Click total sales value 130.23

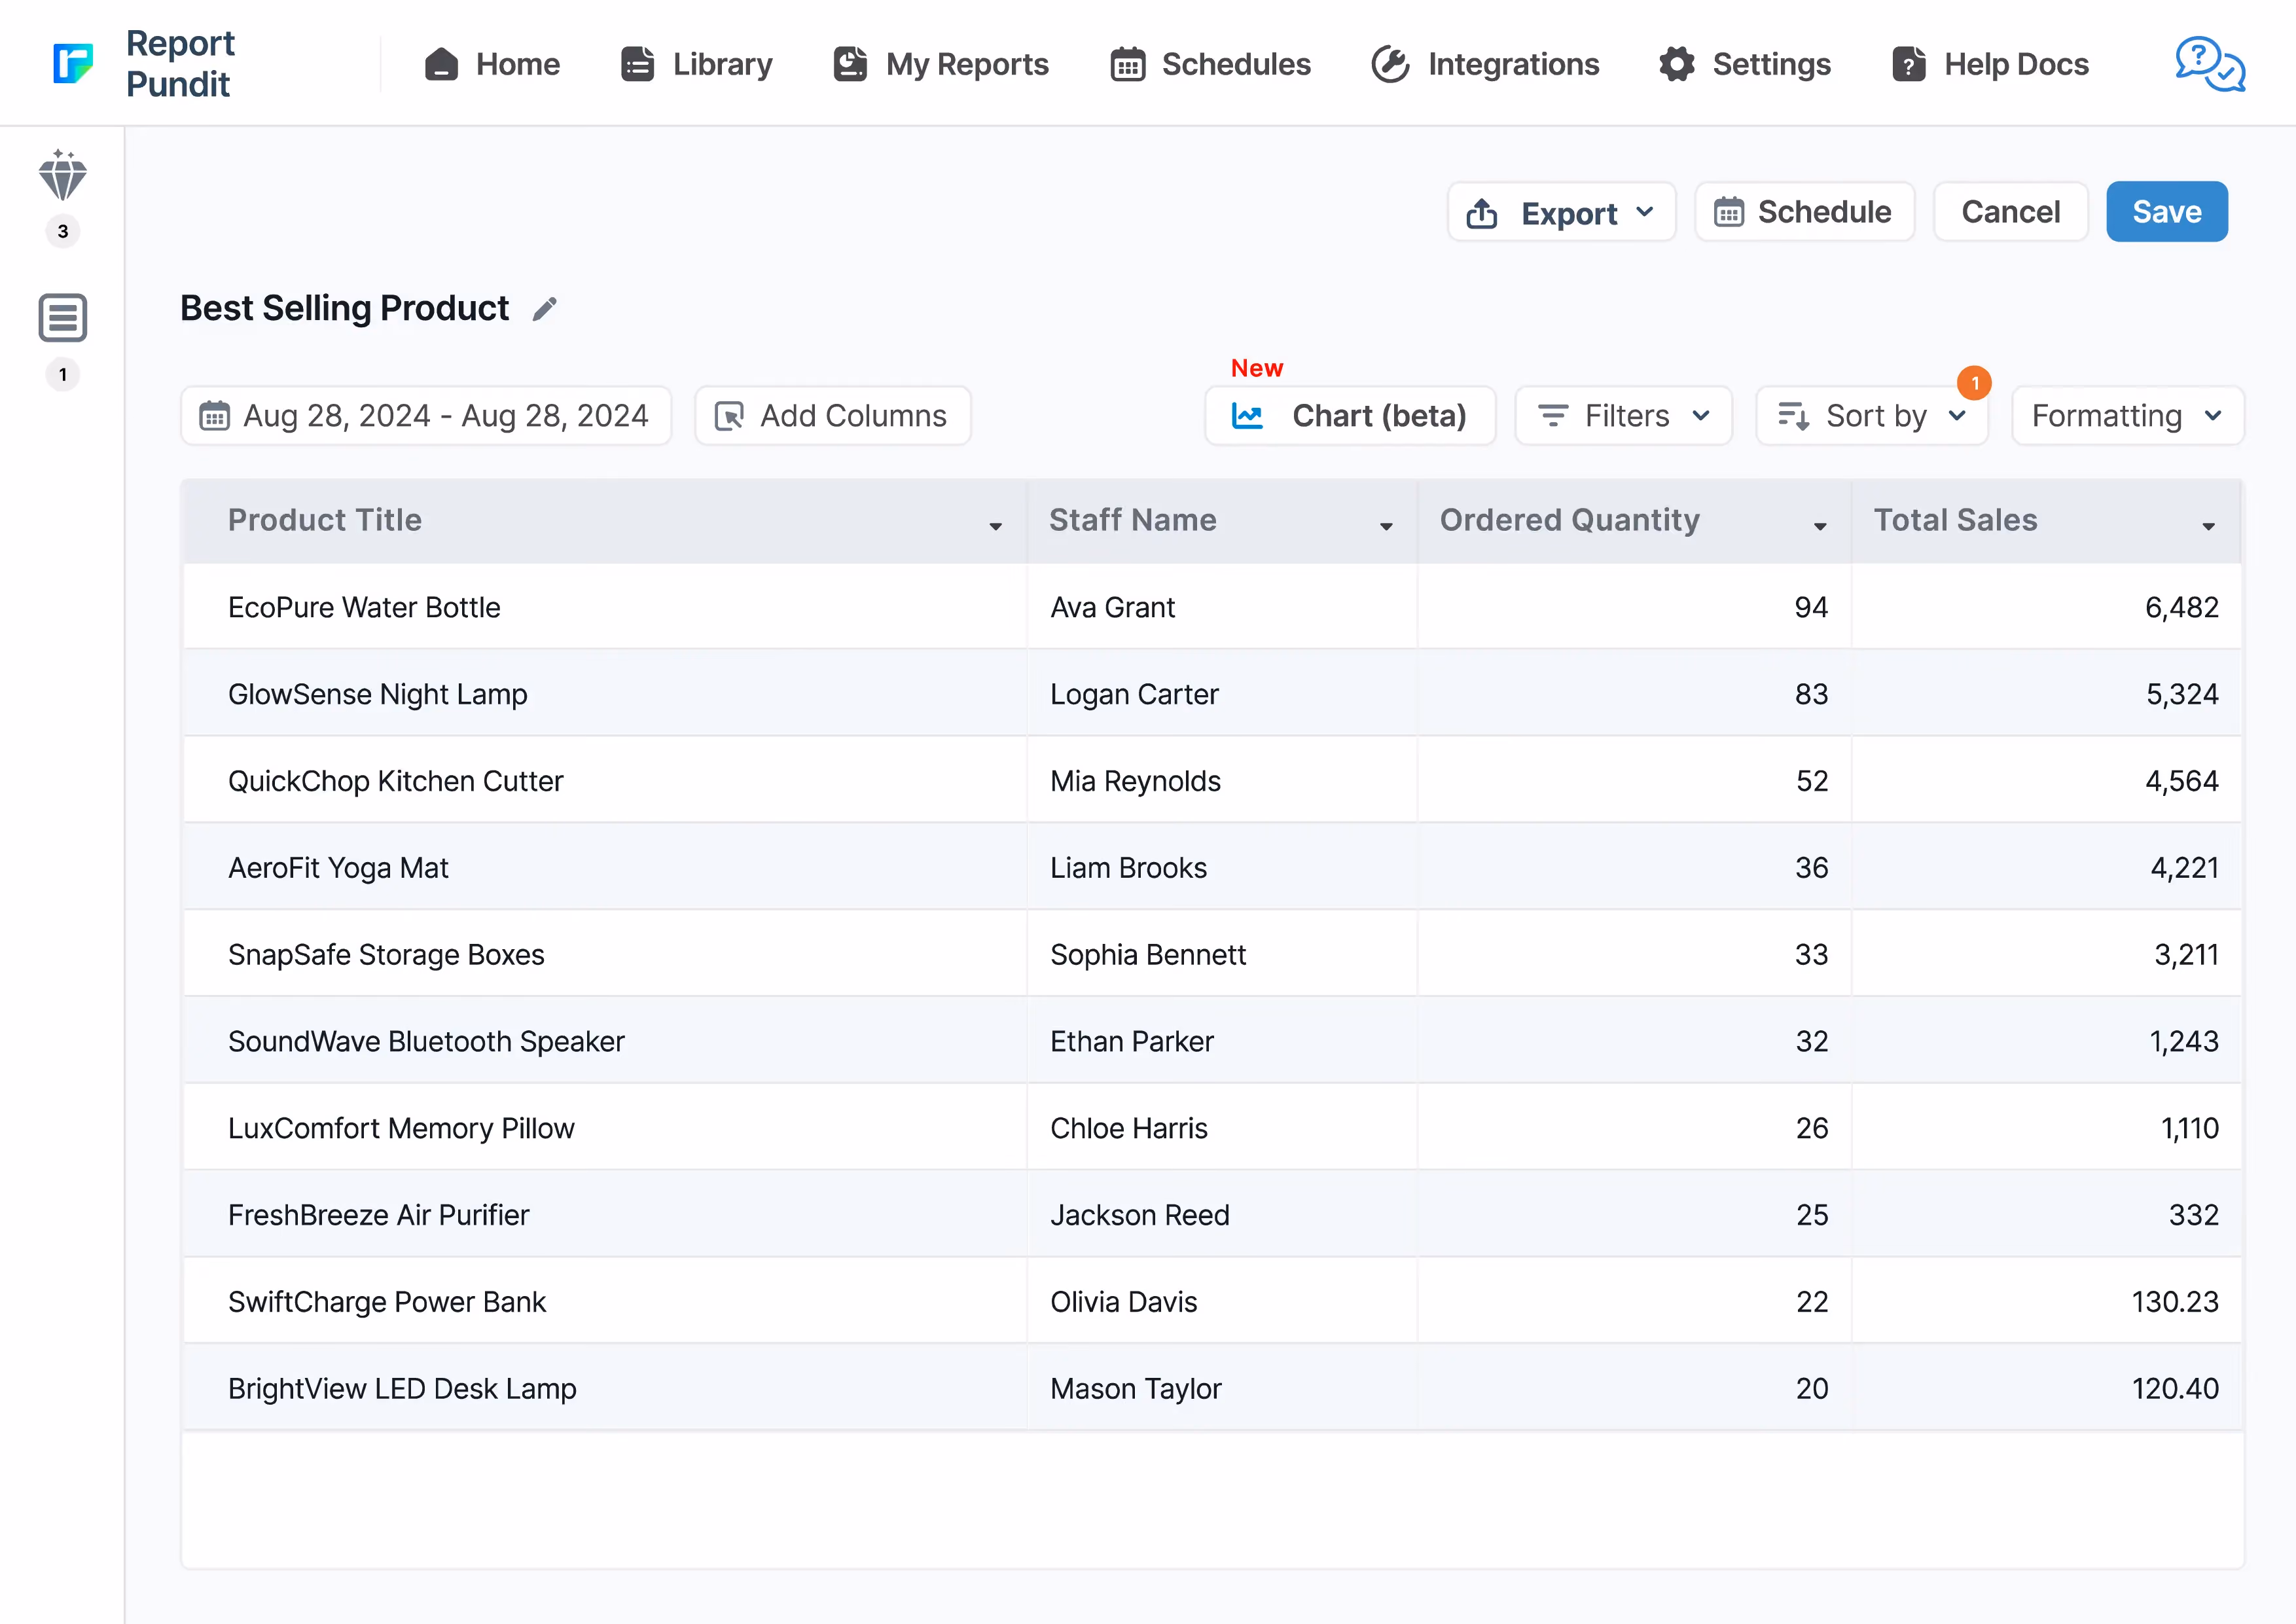point(2176,1303)
